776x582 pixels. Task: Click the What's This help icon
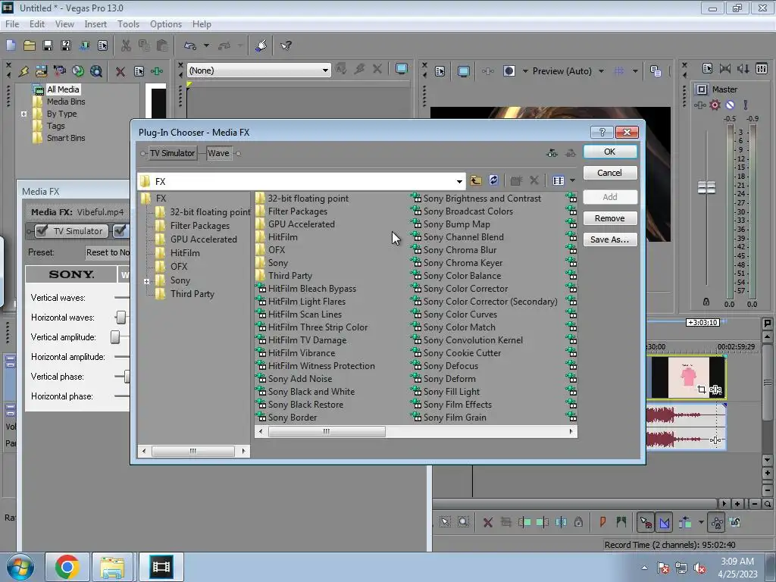tap(286, 45)
